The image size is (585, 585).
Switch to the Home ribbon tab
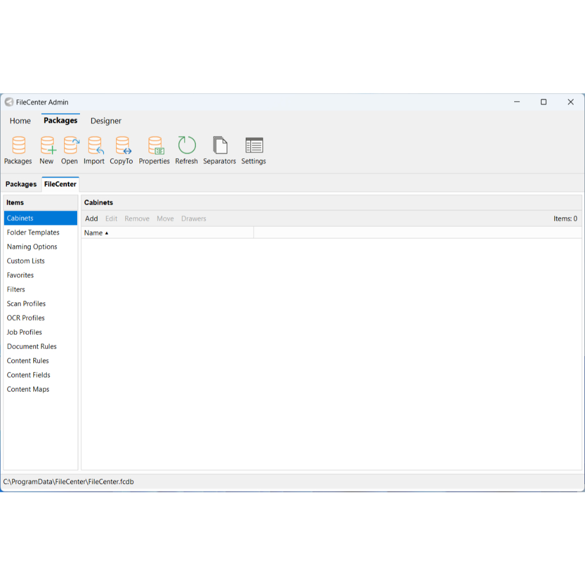(20, 121)
